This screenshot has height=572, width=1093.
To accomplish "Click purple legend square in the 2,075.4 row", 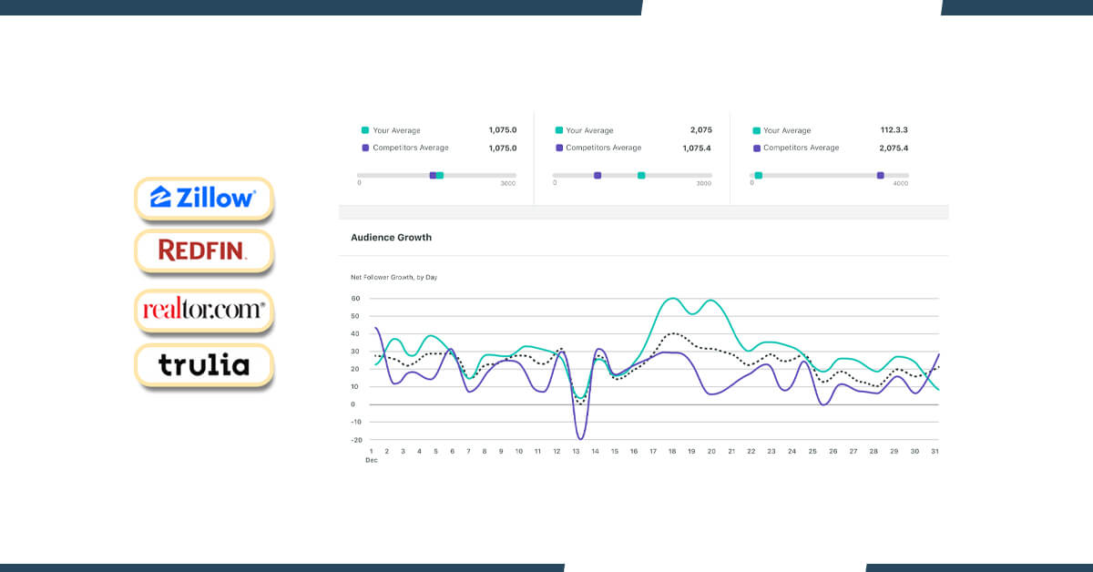I will [x=757, y=148].
